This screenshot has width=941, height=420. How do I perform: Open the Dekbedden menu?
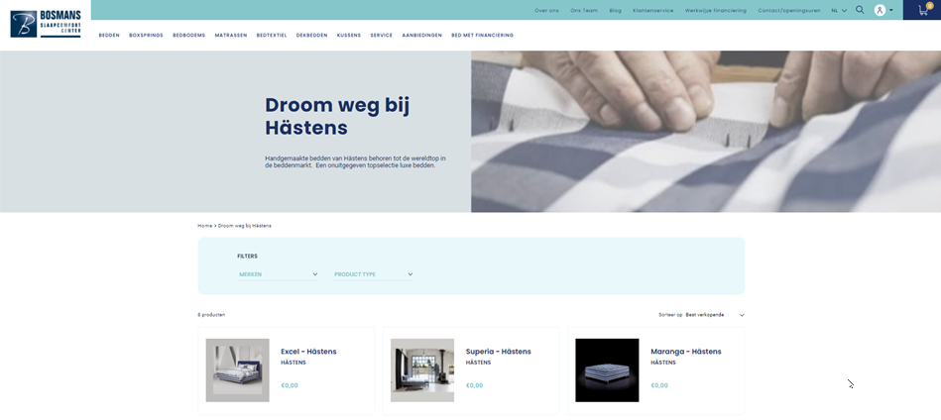(312, 36)
